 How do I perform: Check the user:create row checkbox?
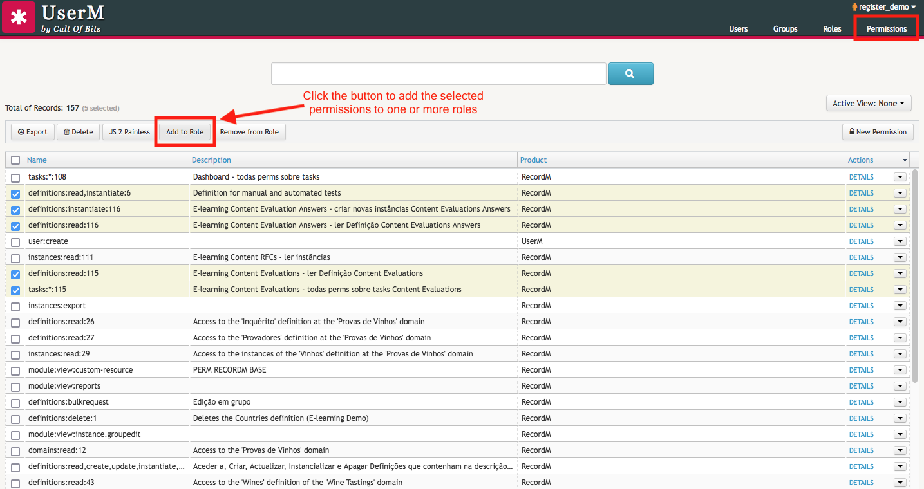15,242
